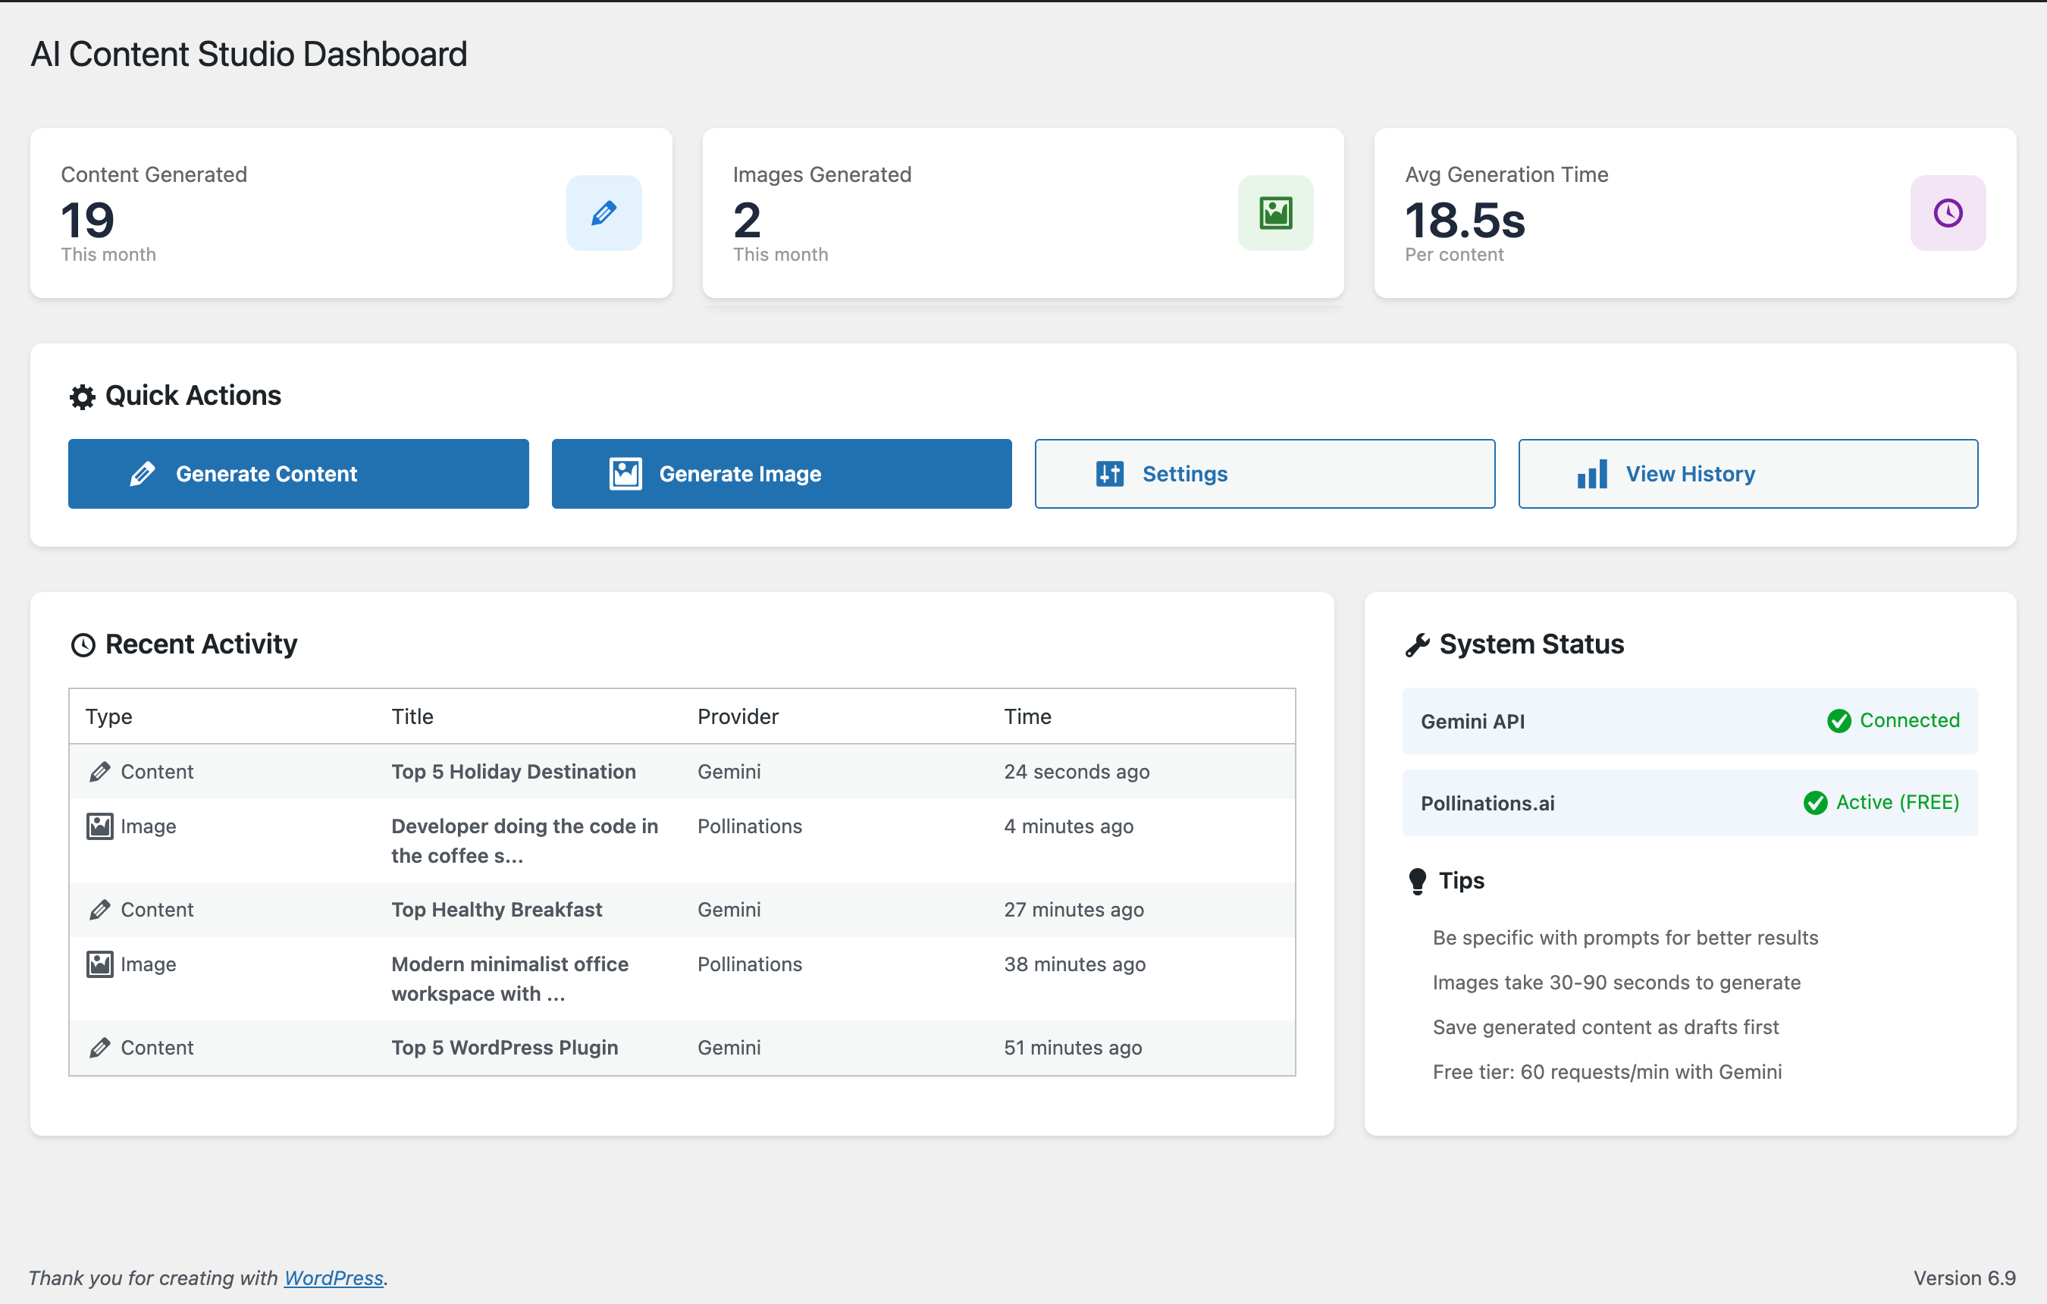This screenshot has height=1304, width=2047.
Task: Click the lightbulb icon beside Tips
Action: [1417, 881]
